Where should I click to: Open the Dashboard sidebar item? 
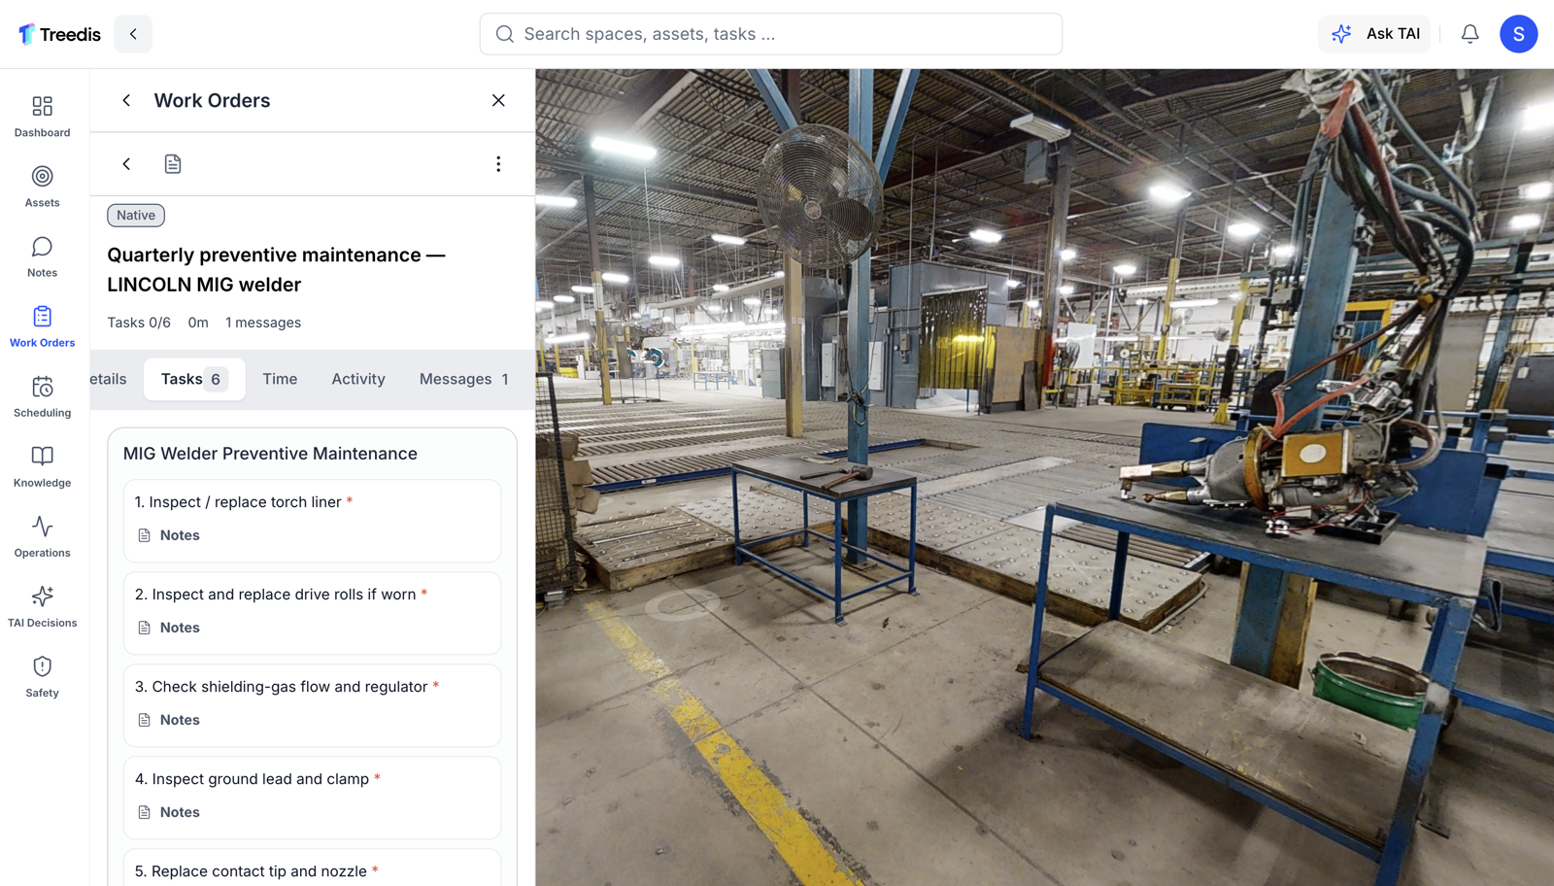point(42,117)
